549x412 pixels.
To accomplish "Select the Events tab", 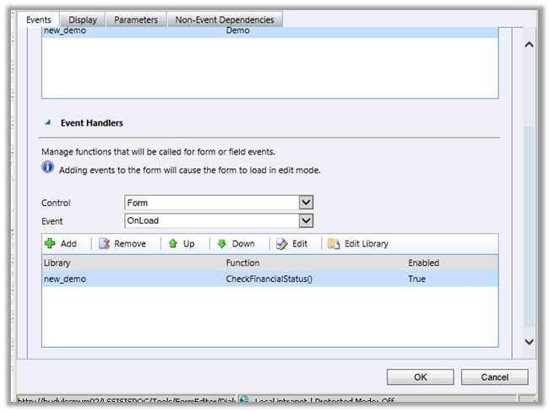I will click(x=38, y=19).
